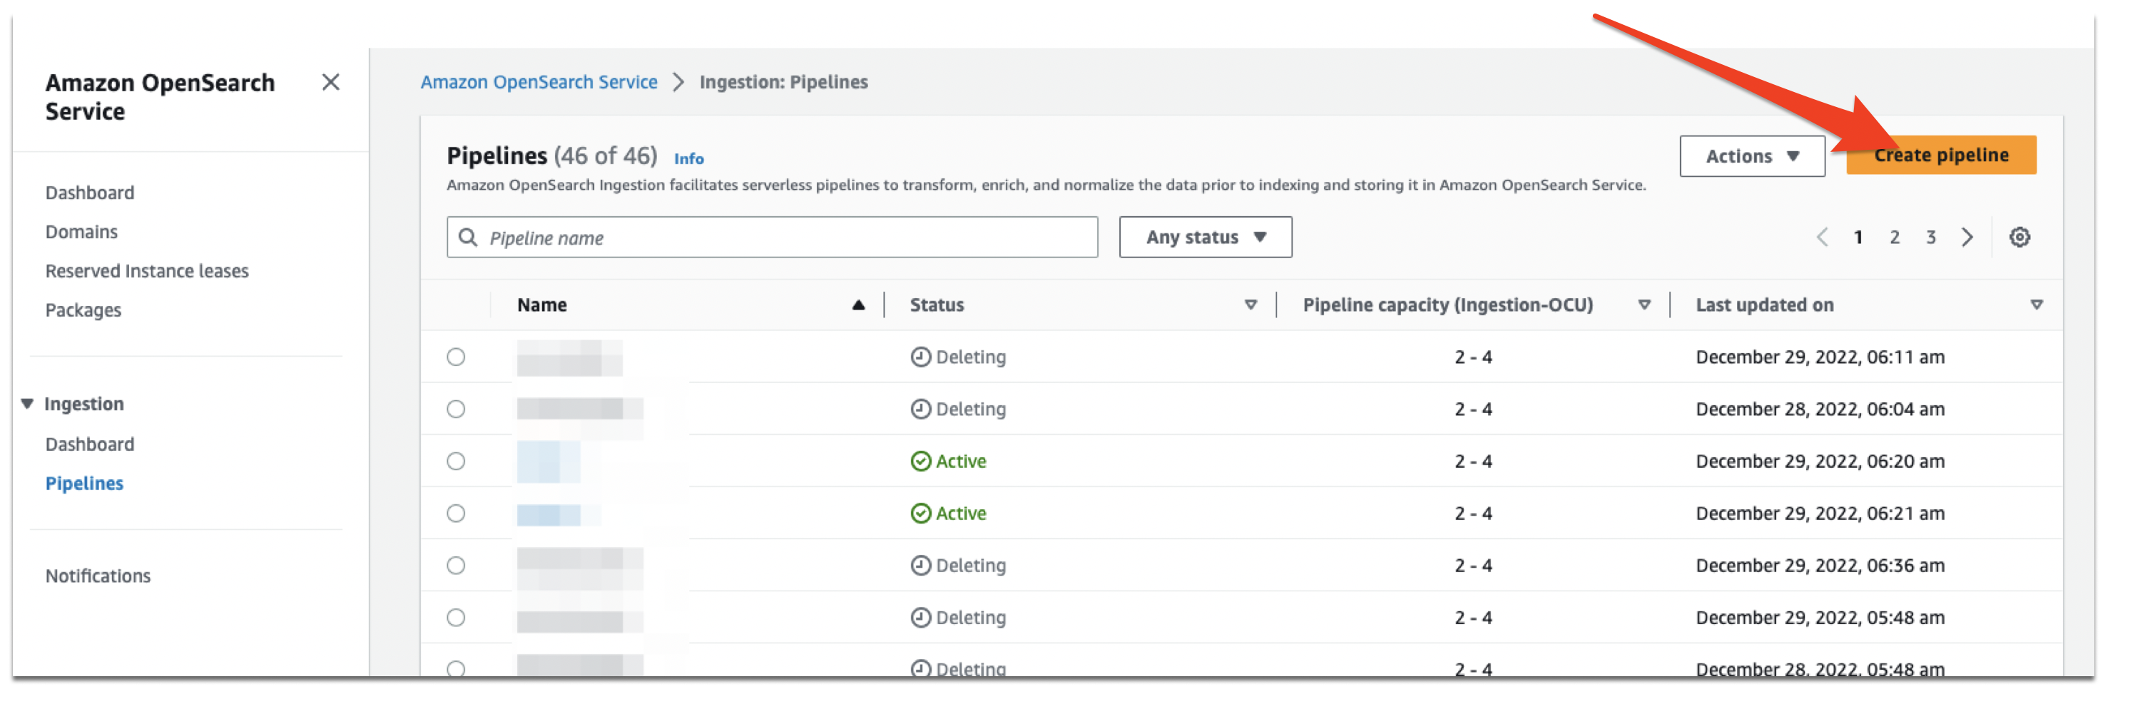Select radio for pipeline updated 06:20 am
The image size is (2140, 709).
point(455,461)
